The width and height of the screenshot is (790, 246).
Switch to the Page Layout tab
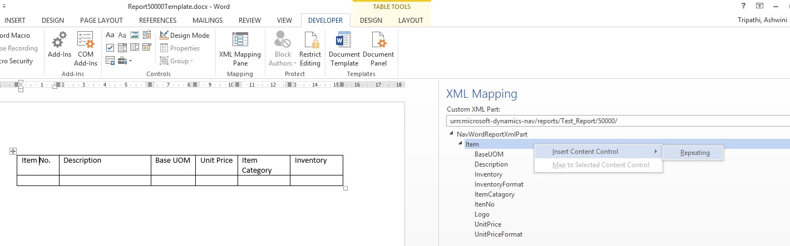point(101,21)
